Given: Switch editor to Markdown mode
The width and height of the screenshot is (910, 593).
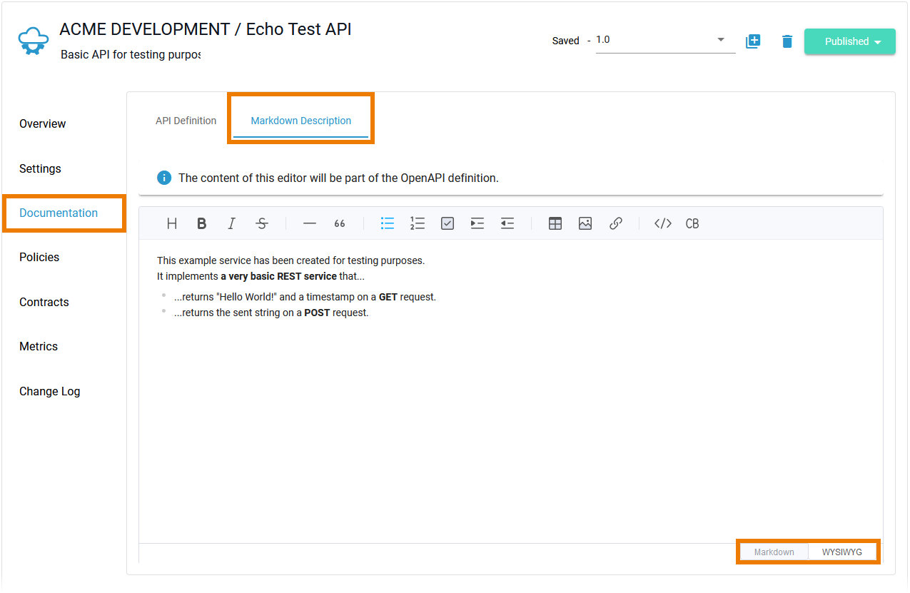Looking at the screenshot, I should coord(774,552).
